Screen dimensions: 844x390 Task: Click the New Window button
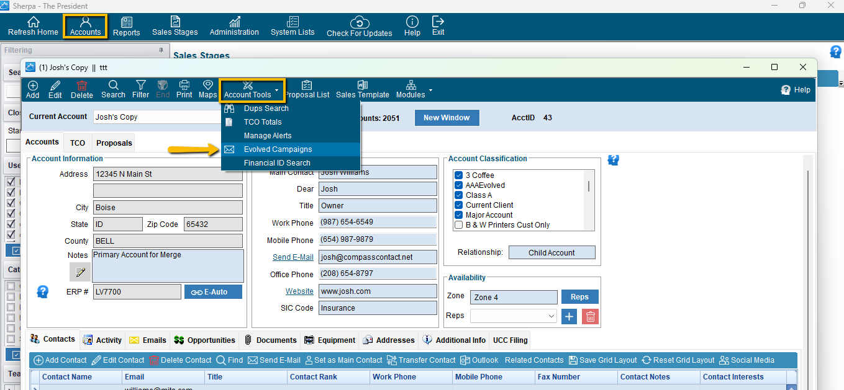pyautogui.click(x=447, y=118)
